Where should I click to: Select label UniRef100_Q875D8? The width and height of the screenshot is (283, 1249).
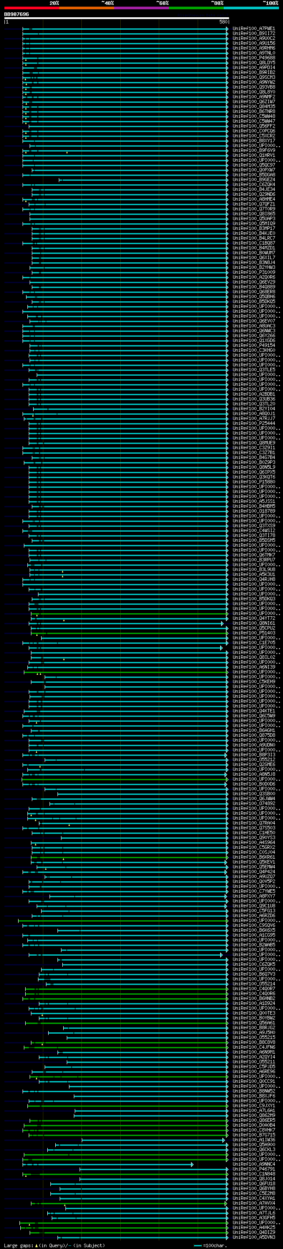(x=253, y=735)
